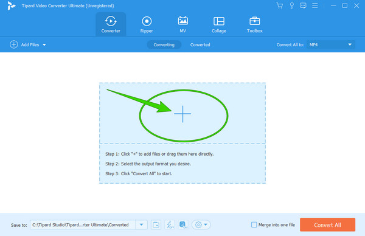Image resolution: width=365 pixels, height=236 pixels.
Task: Click the Step 2 instruction text
Action: coord(148,164)
